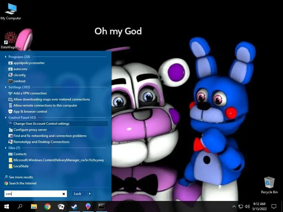Click the Lock button
Image resolution: width=283 pixels, height=212 pixels.
[77, 194]
